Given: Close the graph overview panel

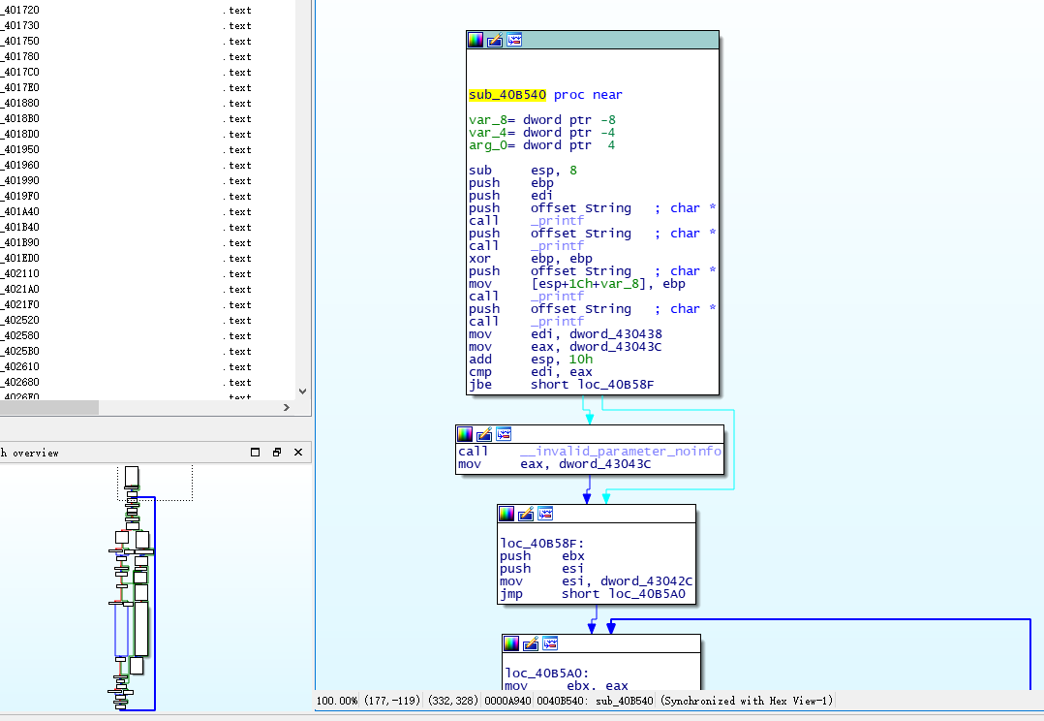Looking at the screenshot, I should (x=298, y=453).
